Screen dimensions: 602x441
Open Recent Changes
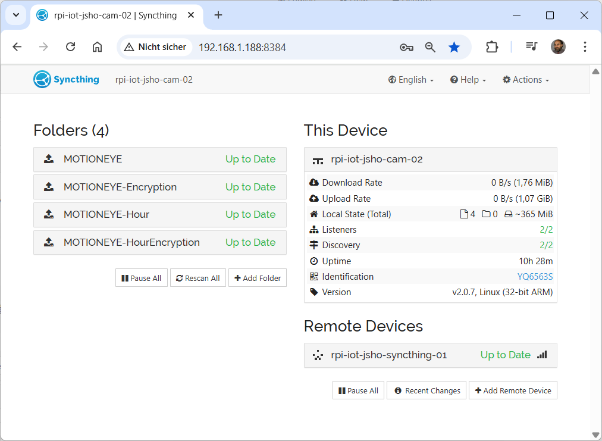427,390
